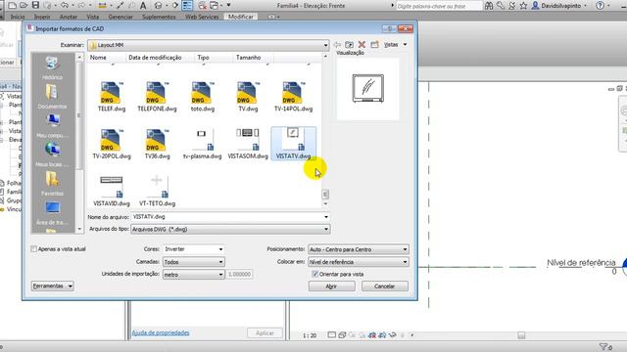
Task: Toggle Apenas a vista atual checkbox
Action: coord(33,249)
